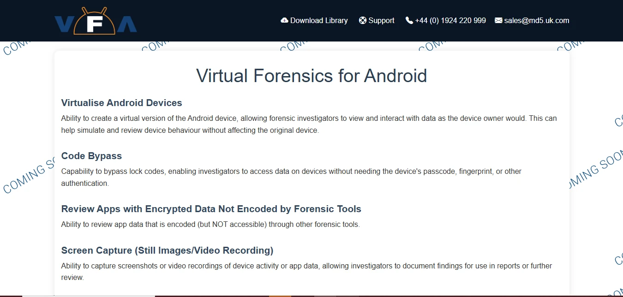Click the 'Virtual Forensics for Android' title
This screenshot has width=623, height=297.
click(x=311, y=76)
